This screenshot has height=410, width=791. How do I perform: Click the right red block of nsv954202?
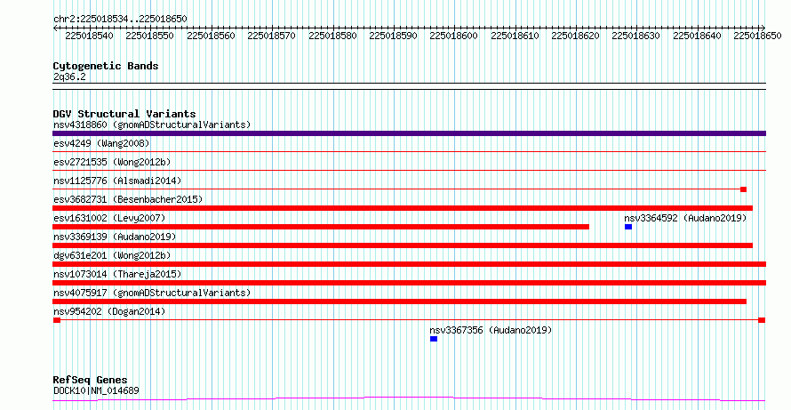762,320
